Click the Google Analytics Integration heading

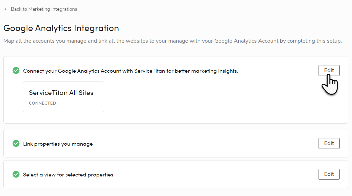pos(61,28)
